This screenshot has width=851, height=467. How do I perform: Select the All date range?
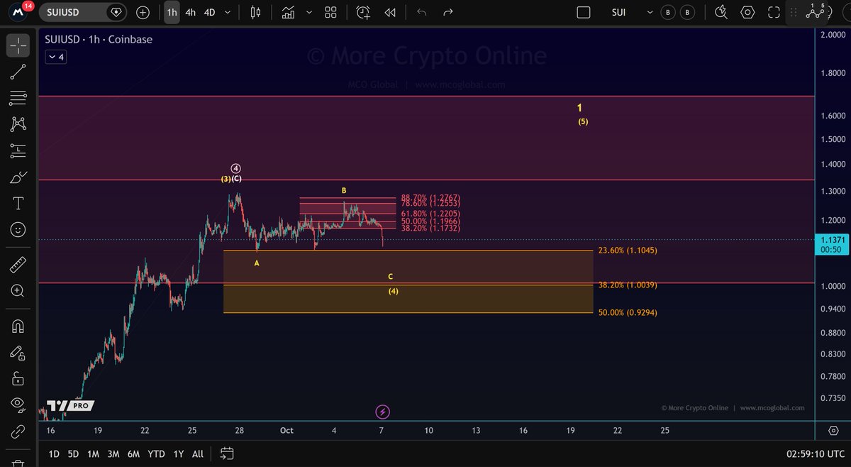point(198,454)
